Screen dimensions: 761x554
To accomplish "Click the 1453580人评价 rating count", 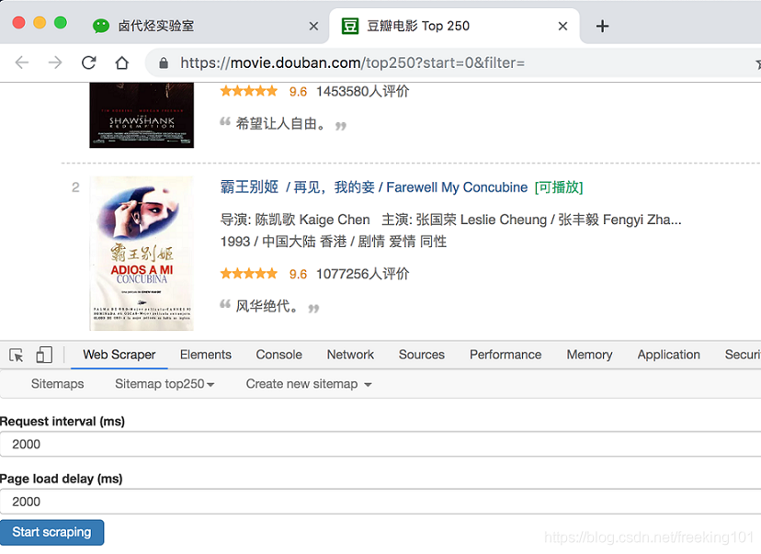I will coord(362,91).
